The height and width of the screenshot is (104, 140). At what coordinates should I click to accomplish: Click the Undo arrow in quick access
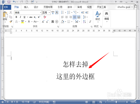pos(14,2)
